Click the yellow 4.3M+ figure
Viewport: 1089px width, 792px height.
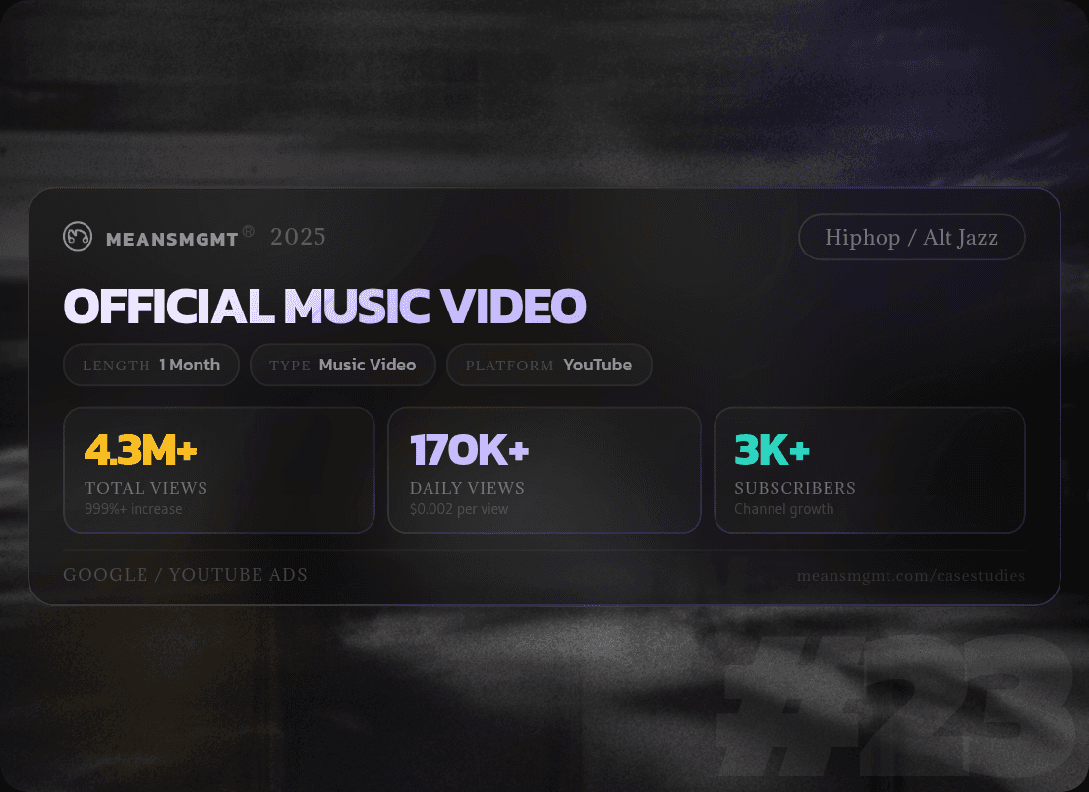pos(141,450)
